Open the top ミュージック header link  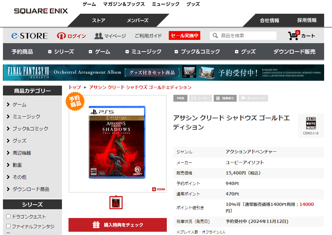tap(166, 4)
